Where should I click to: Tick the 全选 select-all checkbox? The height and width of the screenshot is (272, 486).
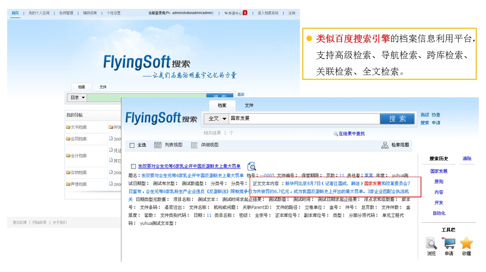(132, 145)
